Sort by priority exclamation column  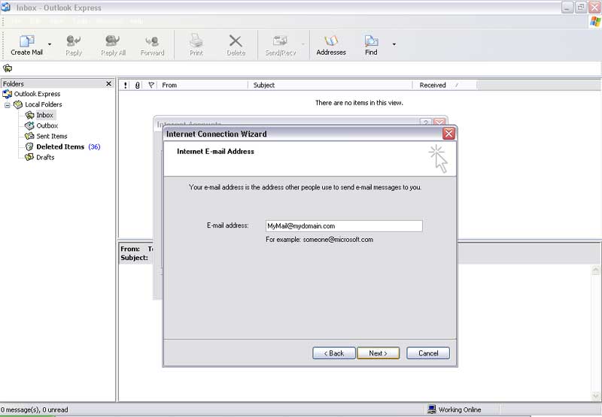click(125, 85)
